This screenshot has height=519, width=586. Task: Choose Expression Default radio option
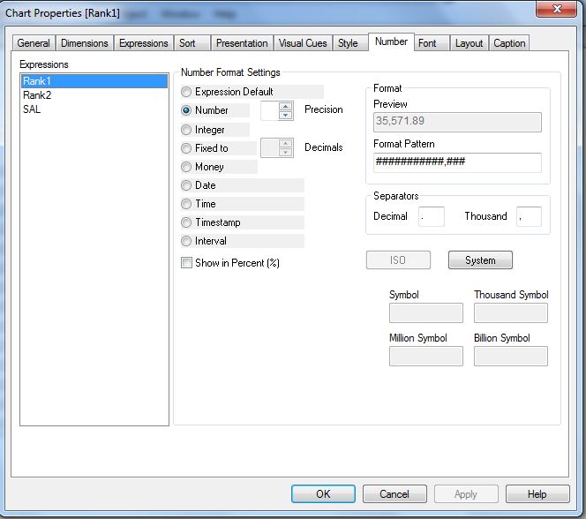[x=186, y=92]
